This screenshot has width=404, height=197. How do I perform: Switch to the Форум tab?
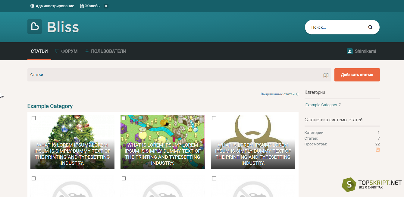tap(66, 51)
